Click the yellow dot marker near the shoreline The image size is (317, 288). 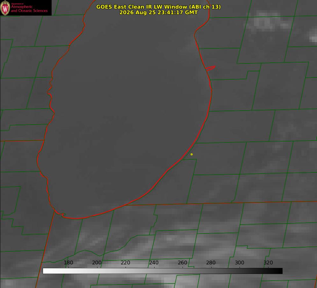pos(191,154)
